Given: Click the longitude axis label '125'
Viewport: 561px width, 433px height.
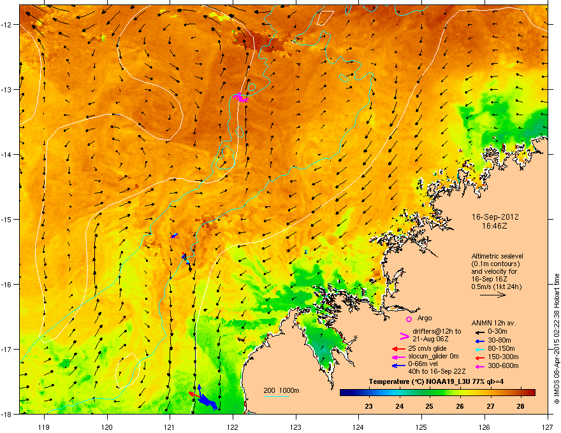Looking at the screenshot, I should 421,427.
